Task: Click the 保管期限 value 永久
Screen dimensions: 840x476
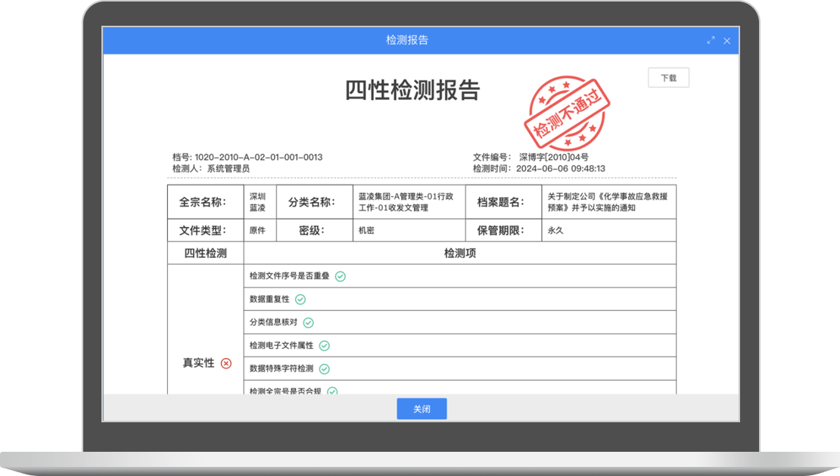Action: (556, 231)
